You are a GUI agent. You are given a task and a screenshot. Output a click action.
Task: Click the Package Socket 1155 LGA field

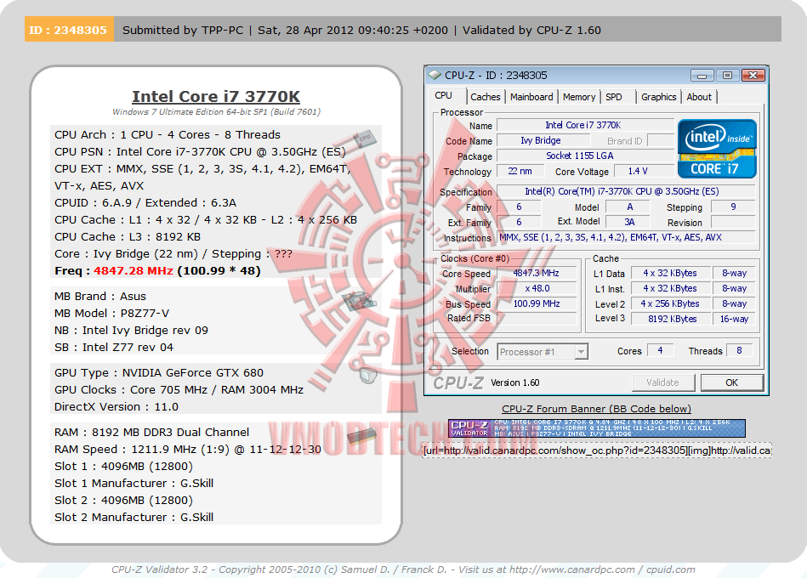(585, 156)
